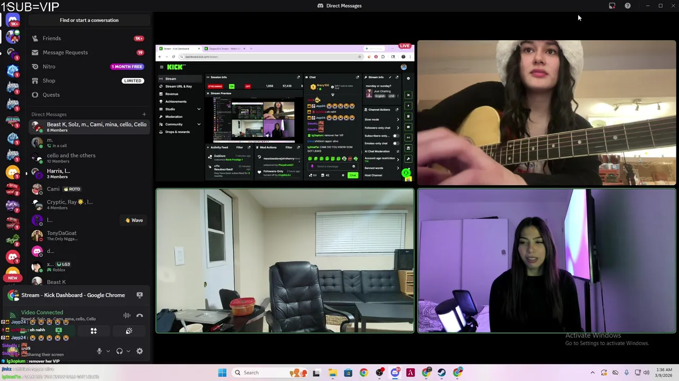Deafen with the headphones button

click(x=119, y=351)
